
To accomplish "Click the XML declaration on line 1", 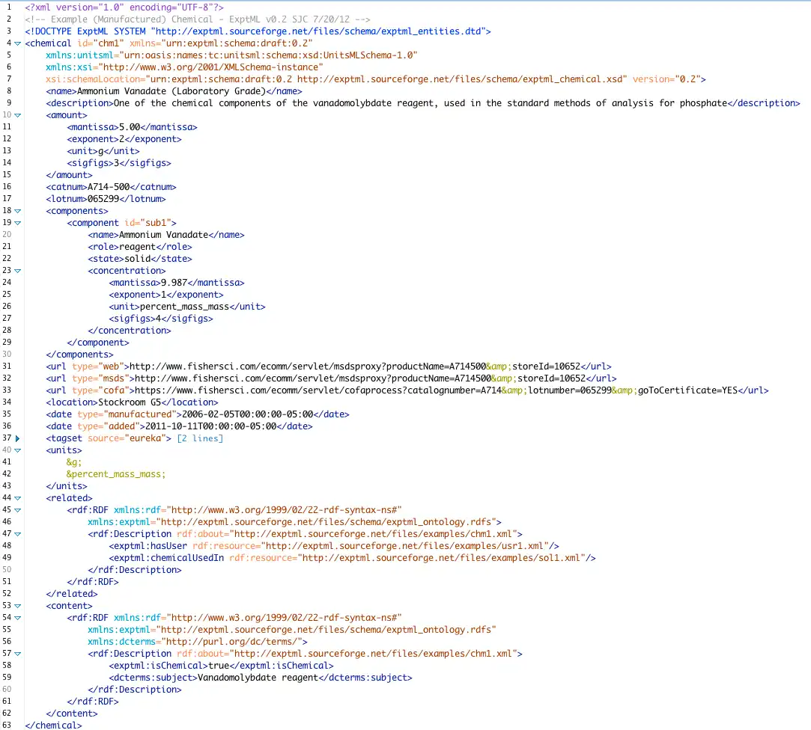I will (124, 7).
